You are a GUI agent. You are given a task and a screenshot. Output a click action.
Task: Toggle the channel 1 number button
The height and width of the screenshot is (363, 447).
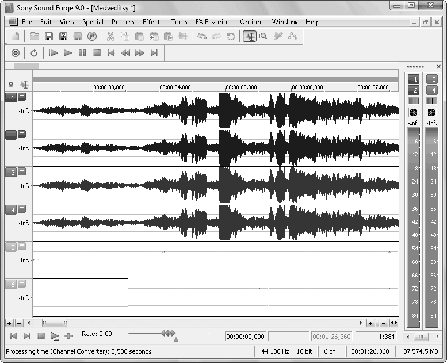tap(10, 97)
